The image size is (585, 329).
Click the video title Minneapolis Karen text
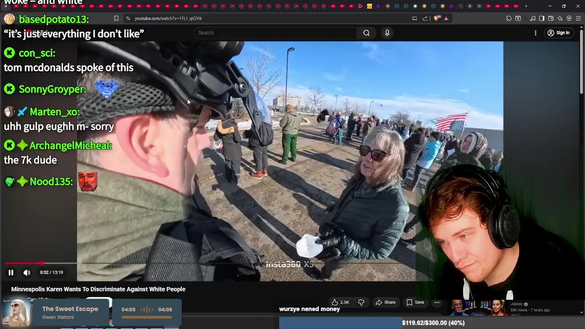click(98, 289)
